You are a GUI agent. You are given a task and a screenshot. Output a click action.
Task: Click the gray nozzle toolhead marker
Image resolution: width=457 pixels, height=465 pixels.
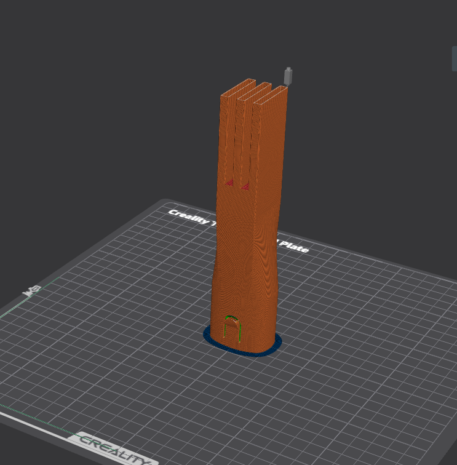[288, 76]
